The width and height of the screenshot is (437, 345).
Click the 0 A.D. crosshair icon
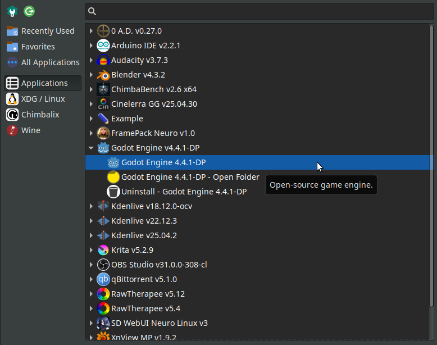coord(103,31)
